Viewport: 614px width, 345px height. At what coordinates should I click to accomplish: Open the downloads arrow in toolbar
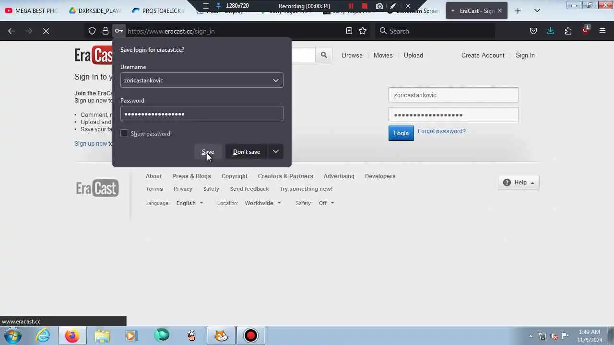pyautogui.click(x=551, y=31)
